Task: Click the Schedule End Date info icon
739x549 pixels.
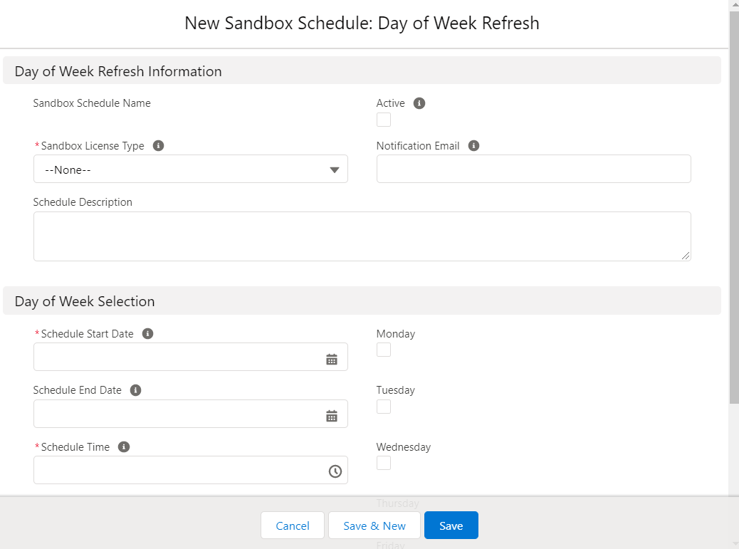Action: pos(136,390)
